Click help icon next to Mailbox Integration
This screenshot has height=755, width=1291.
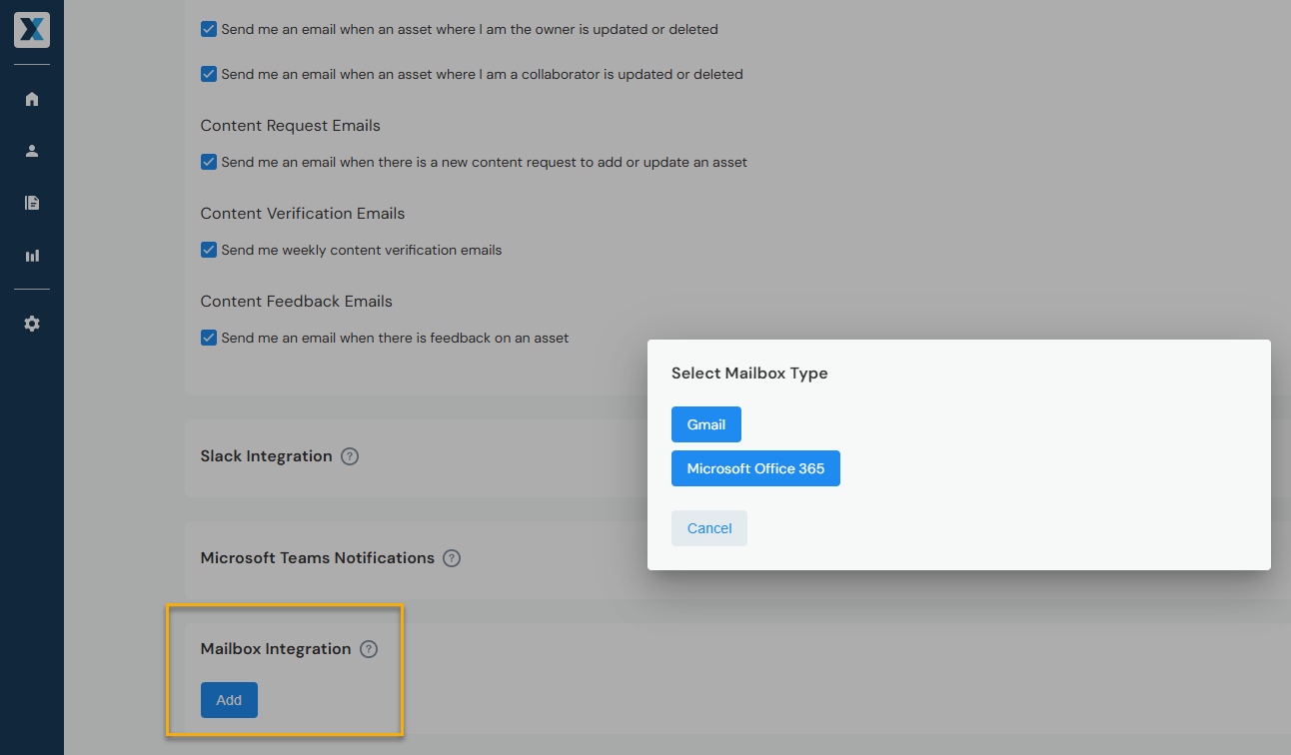[x=369, y=649]
